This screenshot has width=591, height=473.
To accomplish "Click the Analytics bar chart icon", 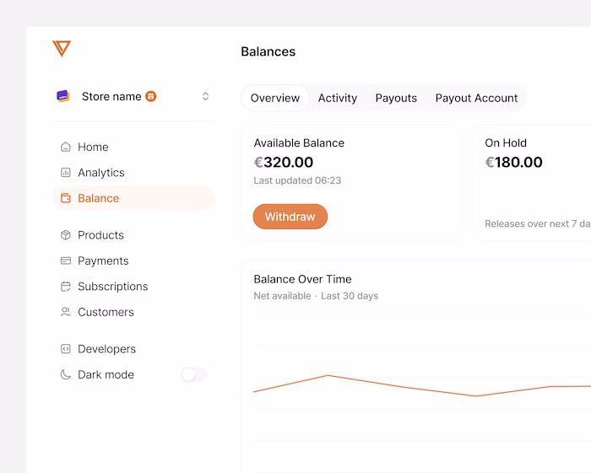I will (66, 172).
